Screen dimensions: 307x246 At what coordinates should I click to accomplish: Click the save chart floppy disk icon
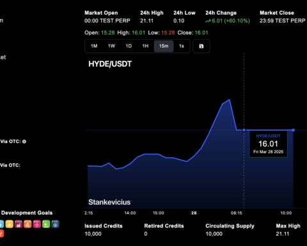pos(201,46)
